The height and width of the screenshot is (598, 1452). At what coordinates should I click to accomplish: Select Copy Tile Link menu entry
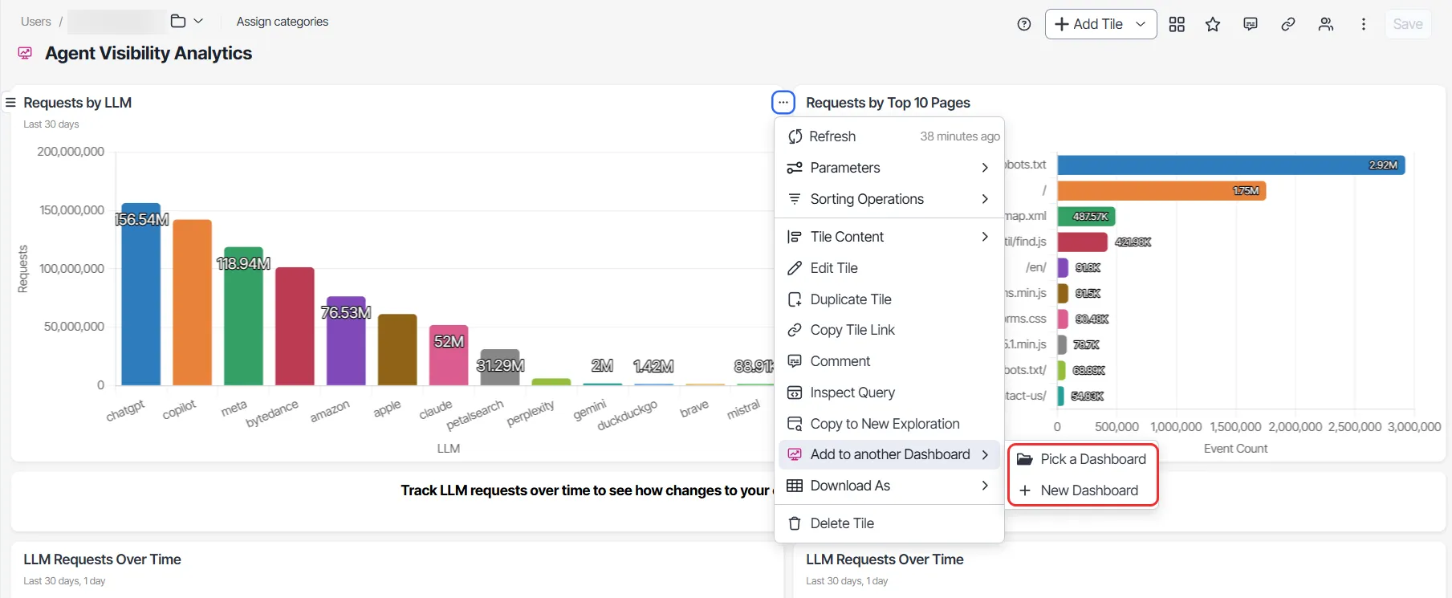click(889, 330)
